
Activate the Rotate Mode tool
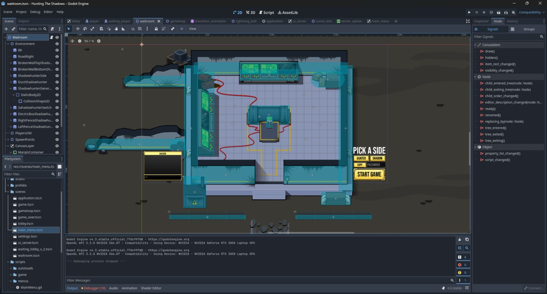85,29
